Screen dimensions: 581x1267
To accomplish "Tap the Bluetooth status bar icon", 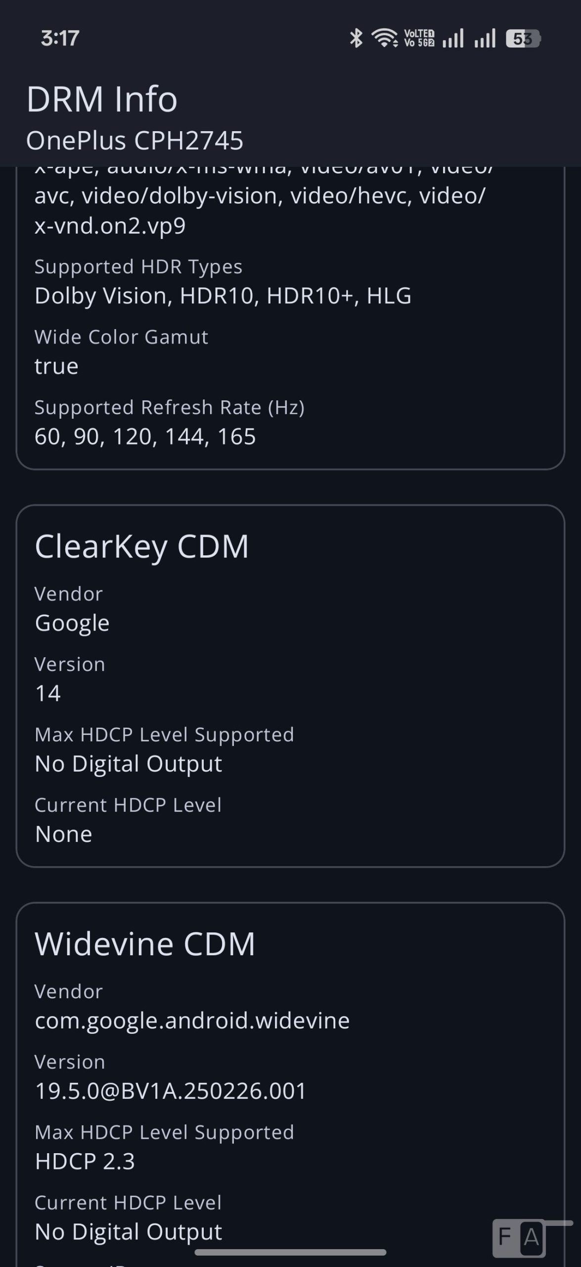I will point(356,39).
